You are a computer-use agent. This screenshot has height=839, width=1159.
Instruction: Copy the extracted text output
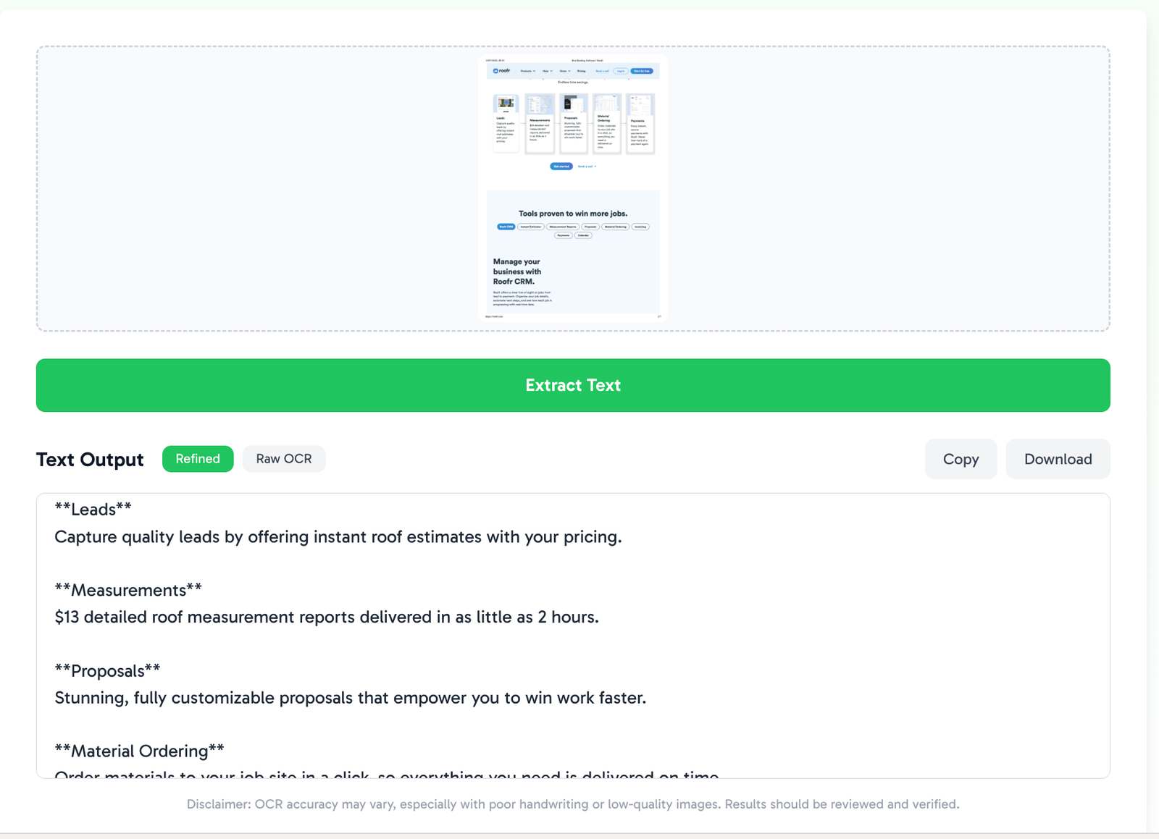(x=961, y=459)
